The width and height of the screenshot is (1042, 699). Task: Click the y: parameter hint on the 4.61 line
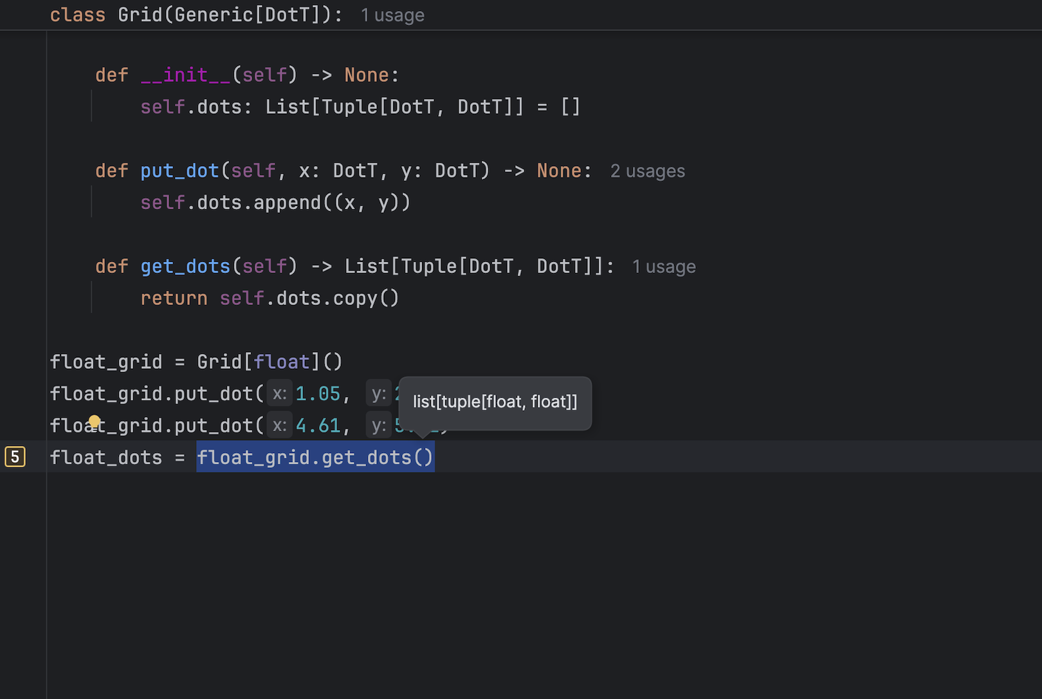click(x=379, y=425)
